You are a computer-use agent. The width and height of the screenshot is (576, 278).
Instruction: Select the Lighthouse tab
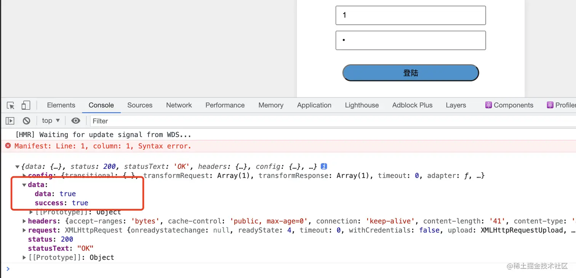(x=362, y=105)
